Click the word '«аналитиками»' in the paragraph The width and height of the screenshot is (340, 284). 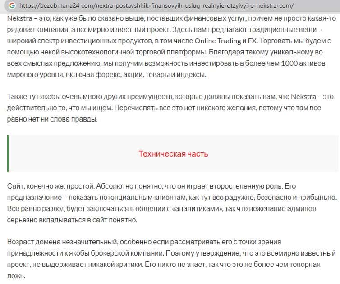pyautogui.click(x=198, y=209)
